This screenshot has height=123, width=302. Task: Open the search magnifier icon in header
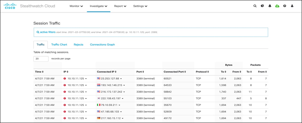click(x=255, y=6)
